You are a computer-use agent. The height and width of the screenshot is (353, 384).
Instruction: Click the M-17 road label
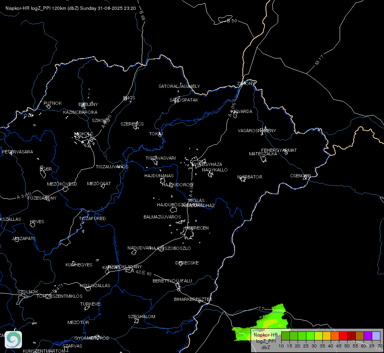point(319,60)
